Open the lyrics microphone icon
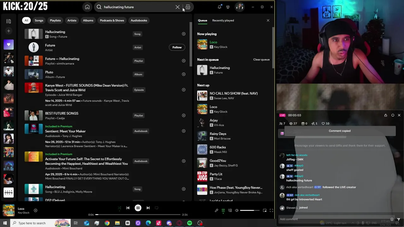The height and width of the screenshot is (227, 404). 217,210
